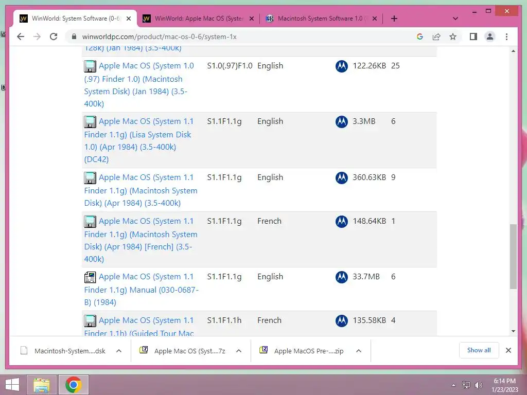527x395 pixels.
Task: Open tab search chevron
Action: click(455, 19)
